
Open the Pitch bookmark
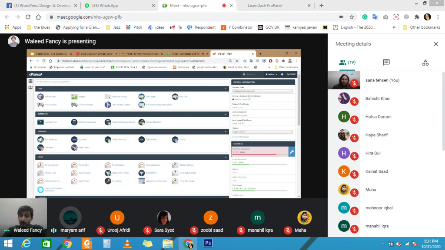(134, 27)
